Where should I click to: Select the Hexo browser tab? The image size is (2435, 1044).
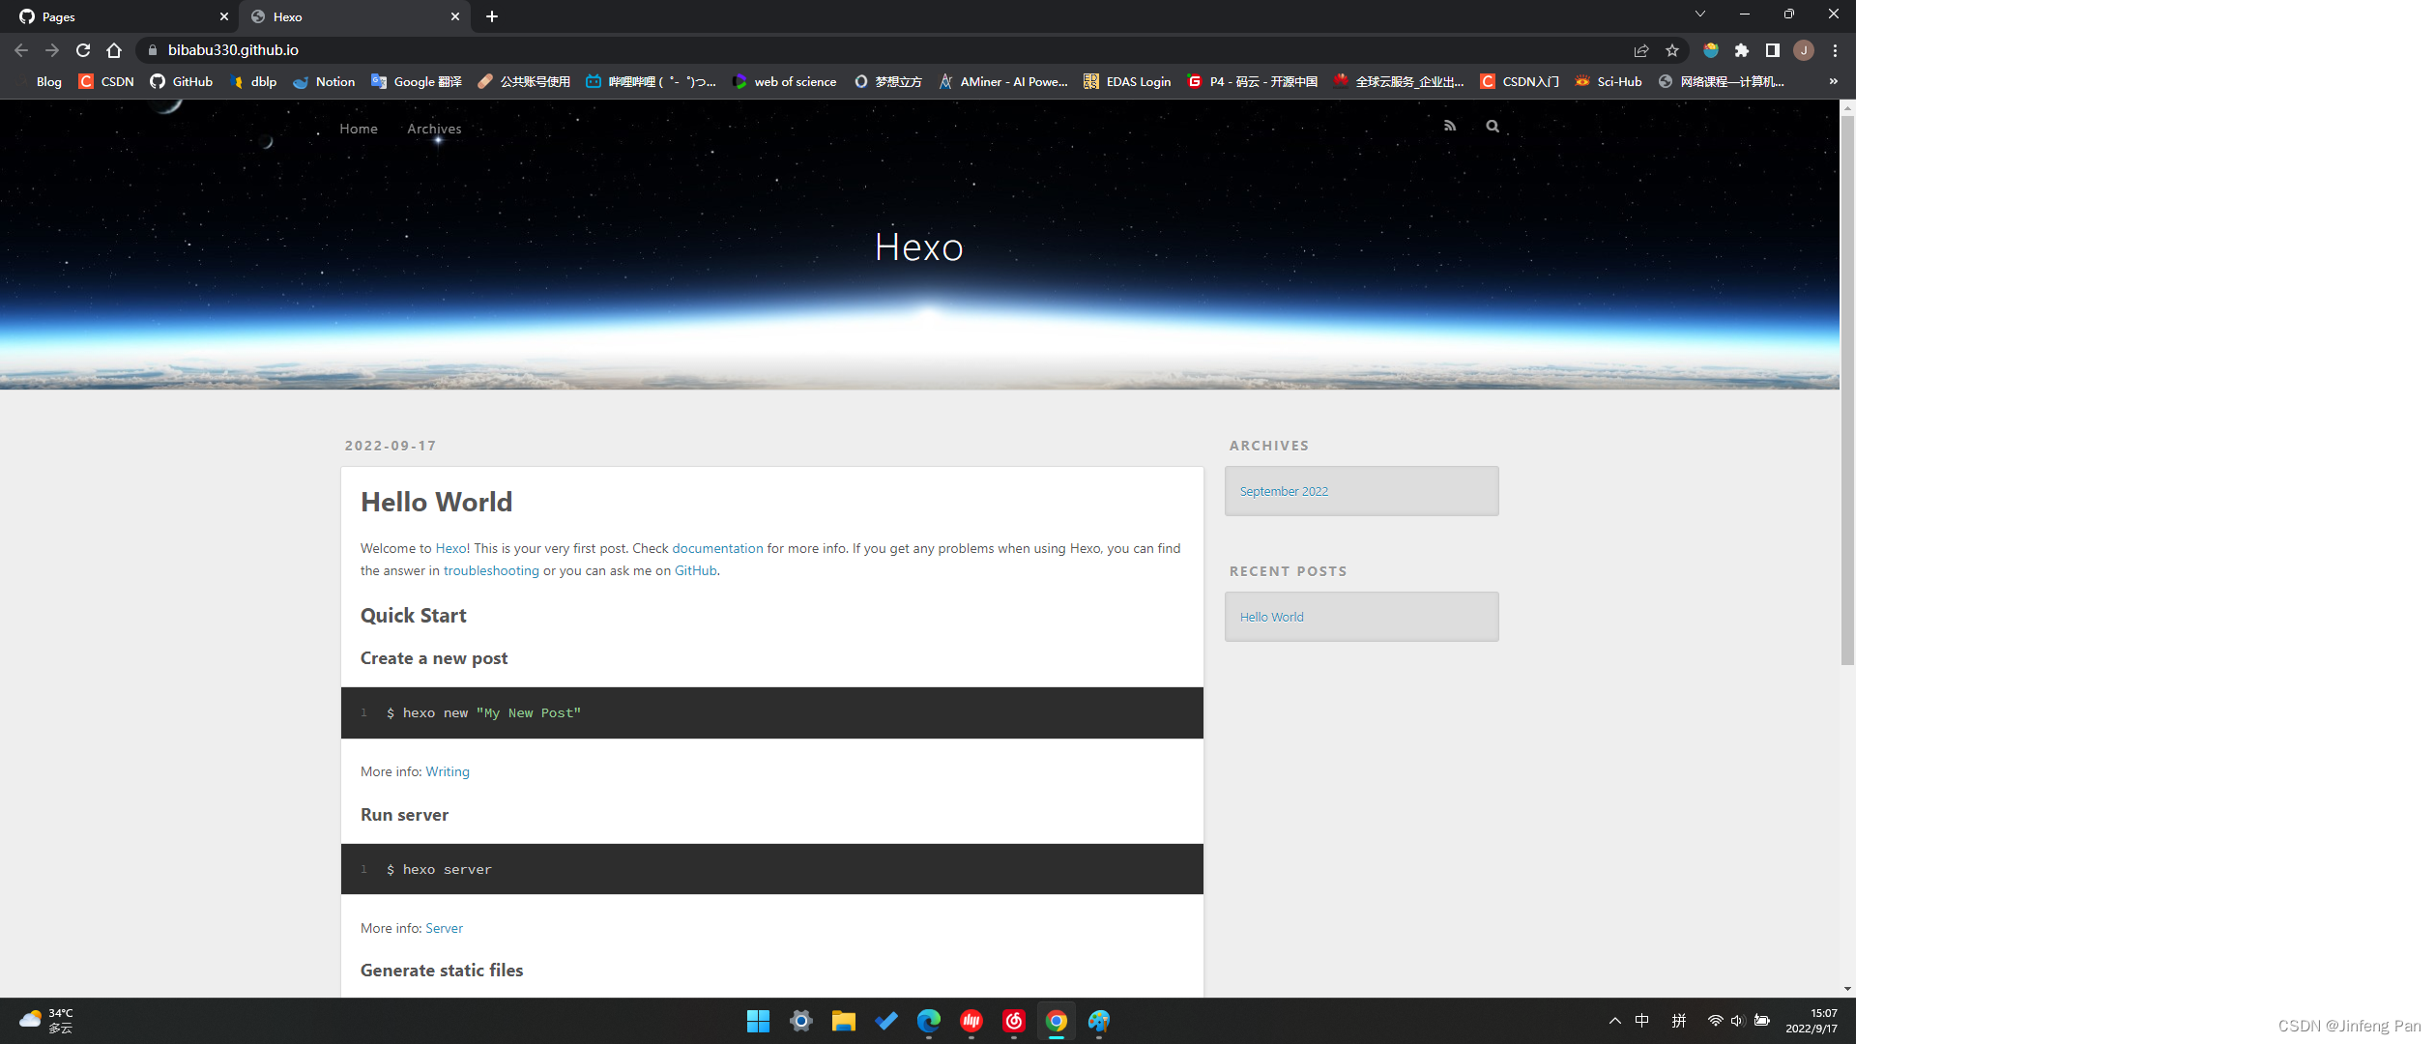pyautogui.click(x=355, y=16)
